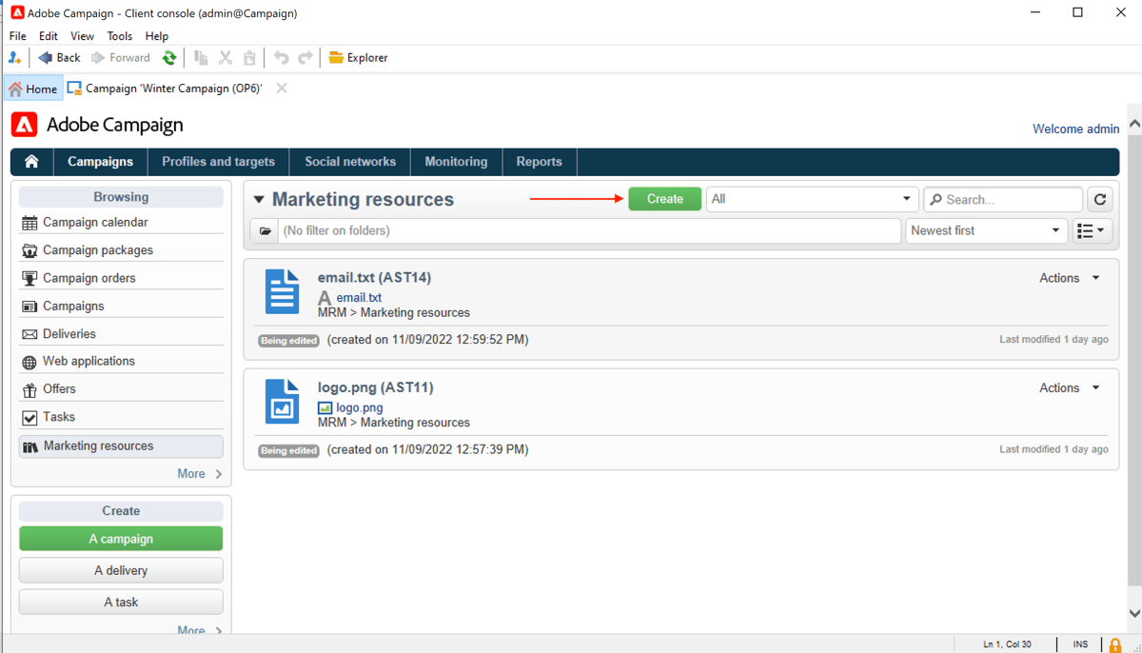Image resolution: width=1142 pixels, height=653 pixels.
Task: Click the Refresh icon in the toolbar
Action: [169, 57]
